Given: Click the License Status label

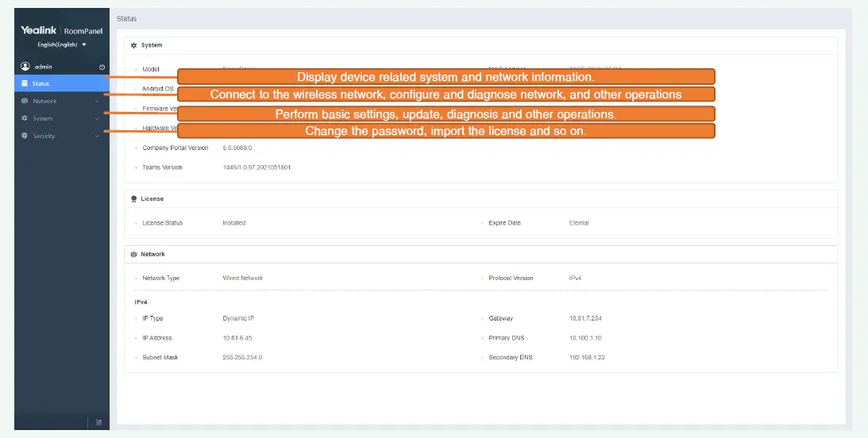Looking at the screenshot, I should point(162,223).
